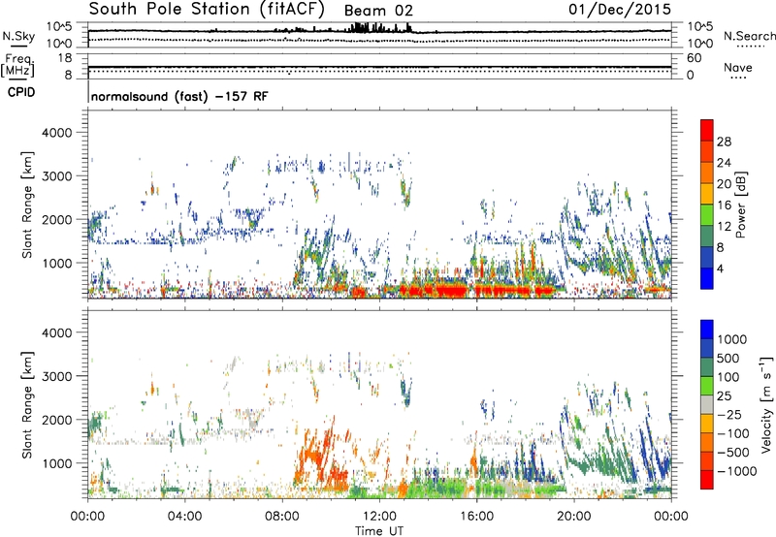Click the 1000 tick of the velocity panel
776x537 pixels.
[x=57, y=463]
